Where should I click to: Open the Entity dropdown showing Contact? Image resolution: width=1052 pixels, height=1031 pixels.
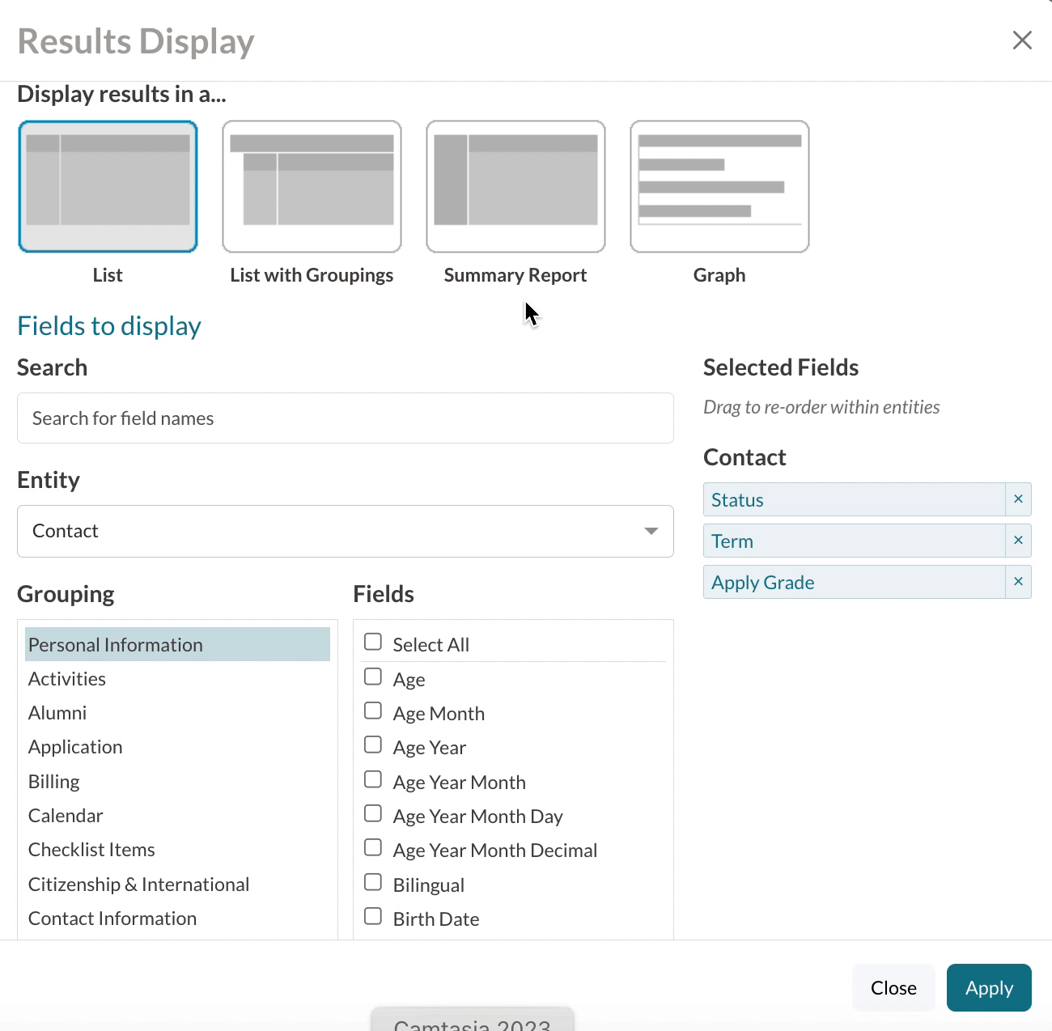pos(345,531)
